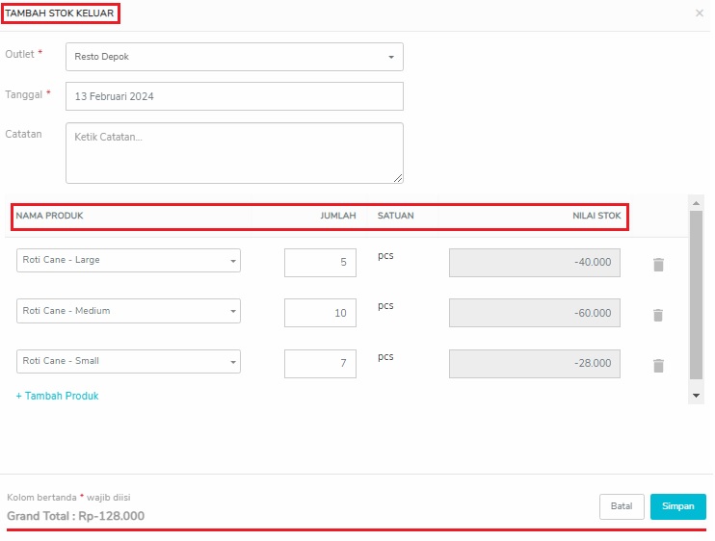Click the scrollbar down arrow
This screenshot has height=541, width=715.
[x=696, y=396]
